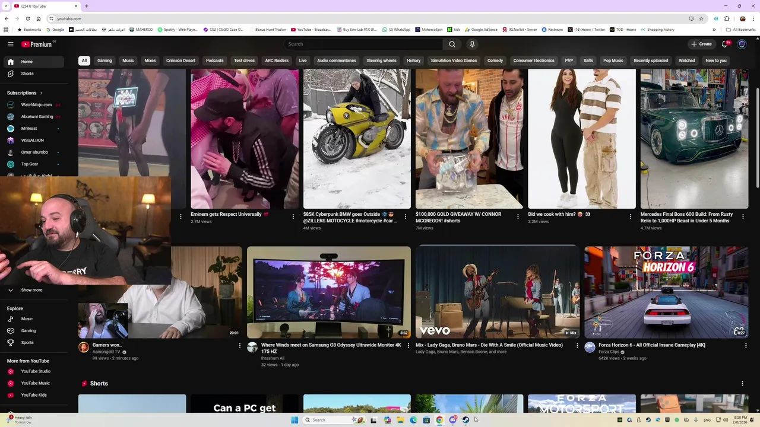Open options for the Forza Horizon 6 video

[x=745, y=345]
